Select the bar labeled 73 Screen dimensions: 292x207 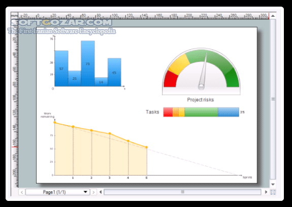coord(88,64)
